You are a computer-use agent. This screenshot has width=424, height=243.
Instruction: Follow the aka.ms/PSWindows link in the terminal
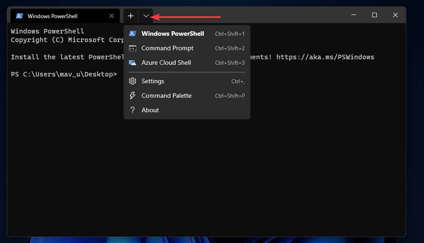(325, 57)
